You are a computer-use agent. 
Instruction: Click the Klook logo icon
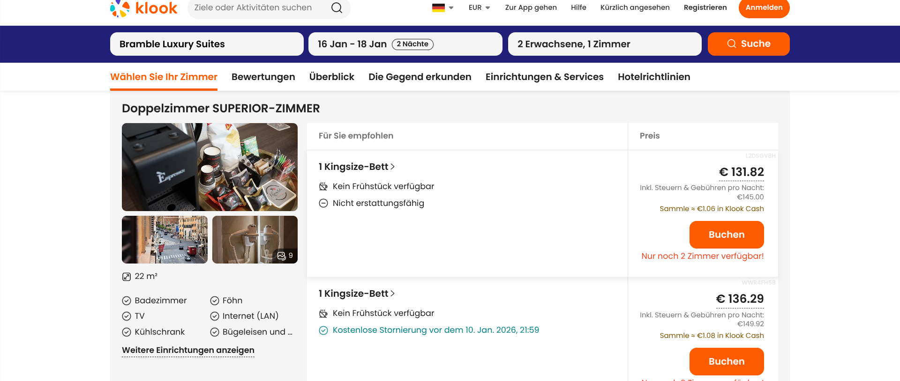click(x=120, y=8)
